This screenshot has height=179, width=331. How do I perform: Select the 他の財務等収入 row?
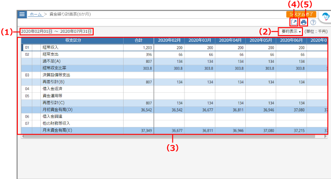(x=174, y=124)
